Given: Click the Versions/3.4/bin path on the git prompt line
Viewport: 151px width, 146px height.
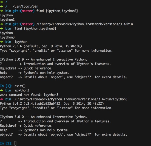Looking at the screenshot, I should tap(85, 24).
